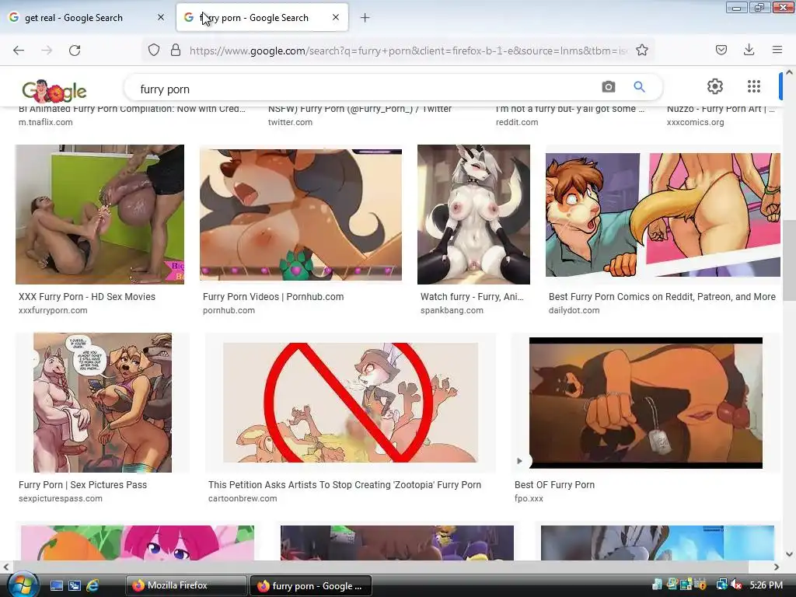Click the horizontal scrollbar left arrow
This screenshot has height=597, width=796.
[x=6, y=567]
